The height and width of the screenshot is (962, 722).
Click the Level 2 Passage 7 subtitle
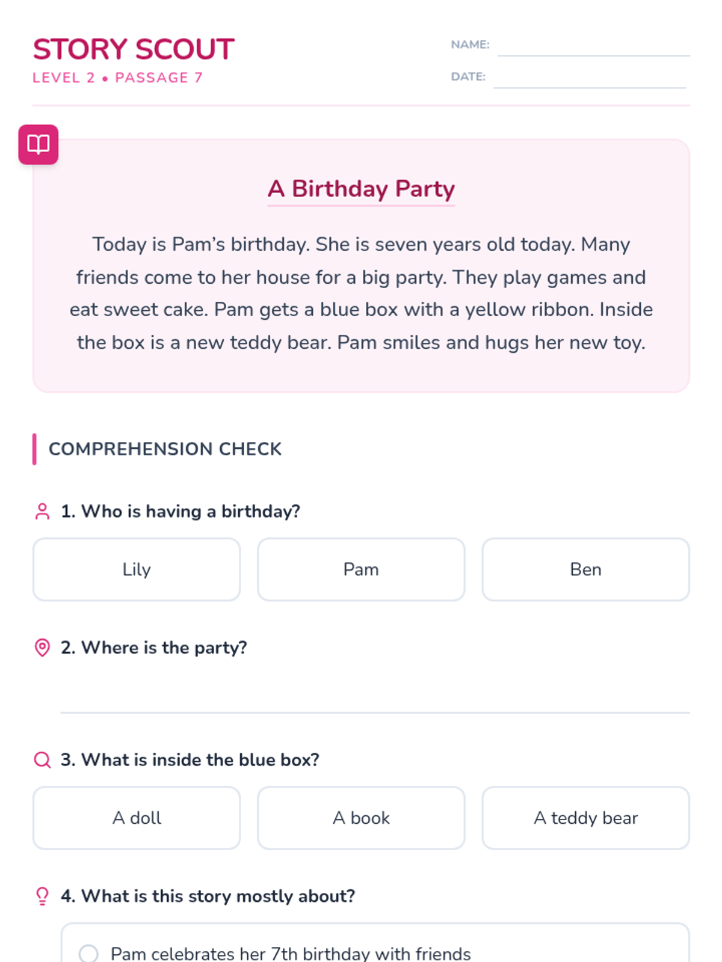click(x=118, y=78)
